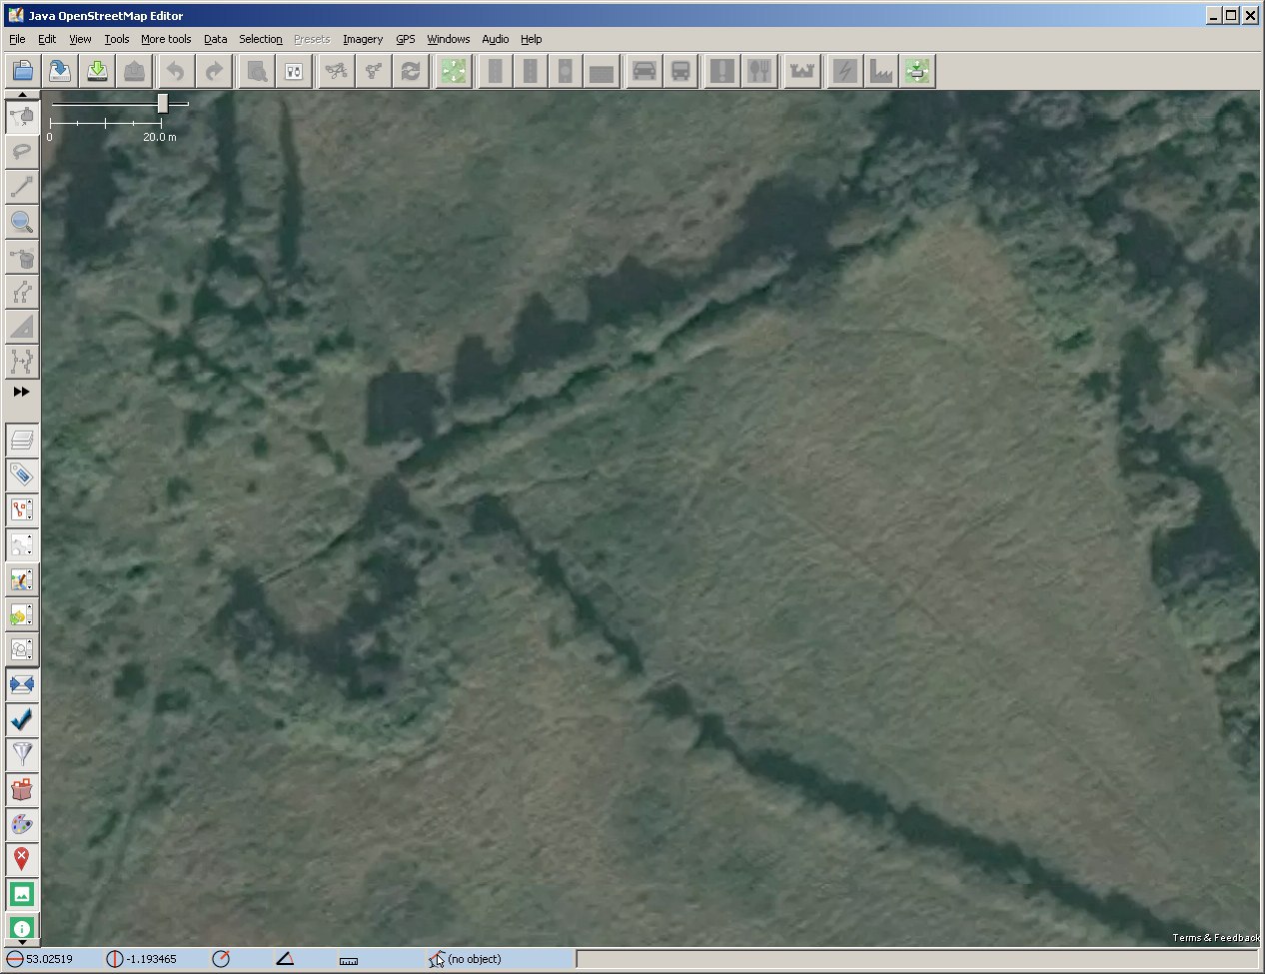The height and width of the screenshot is (974, 1265).
Task: Click the latitude value 53.02519
Action: (x=49, y=959)
